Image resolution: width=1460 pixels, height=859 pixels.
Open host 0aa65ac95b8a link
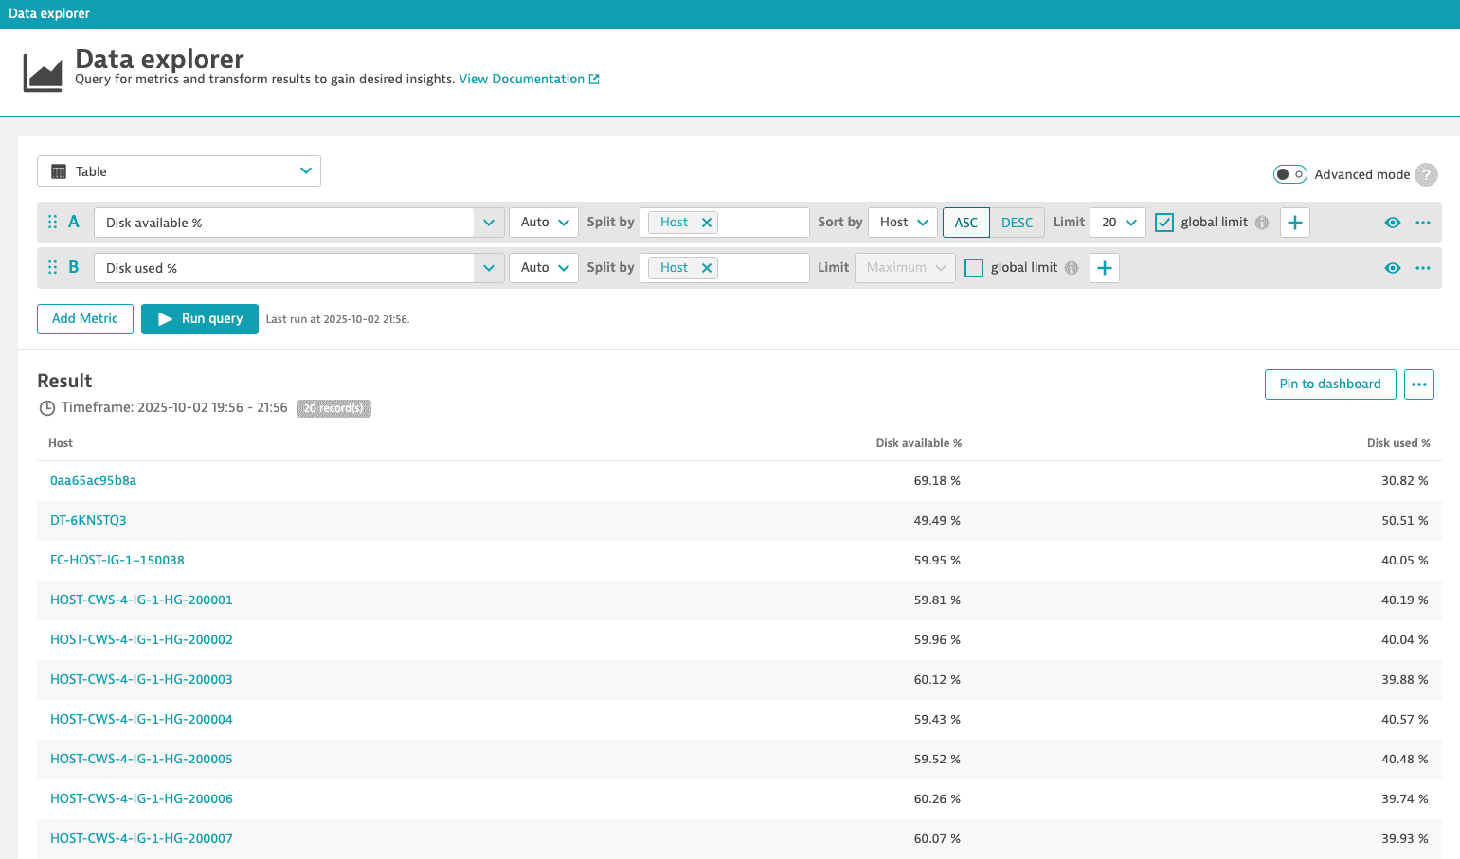pyautogui.click(x=93, y=481)
